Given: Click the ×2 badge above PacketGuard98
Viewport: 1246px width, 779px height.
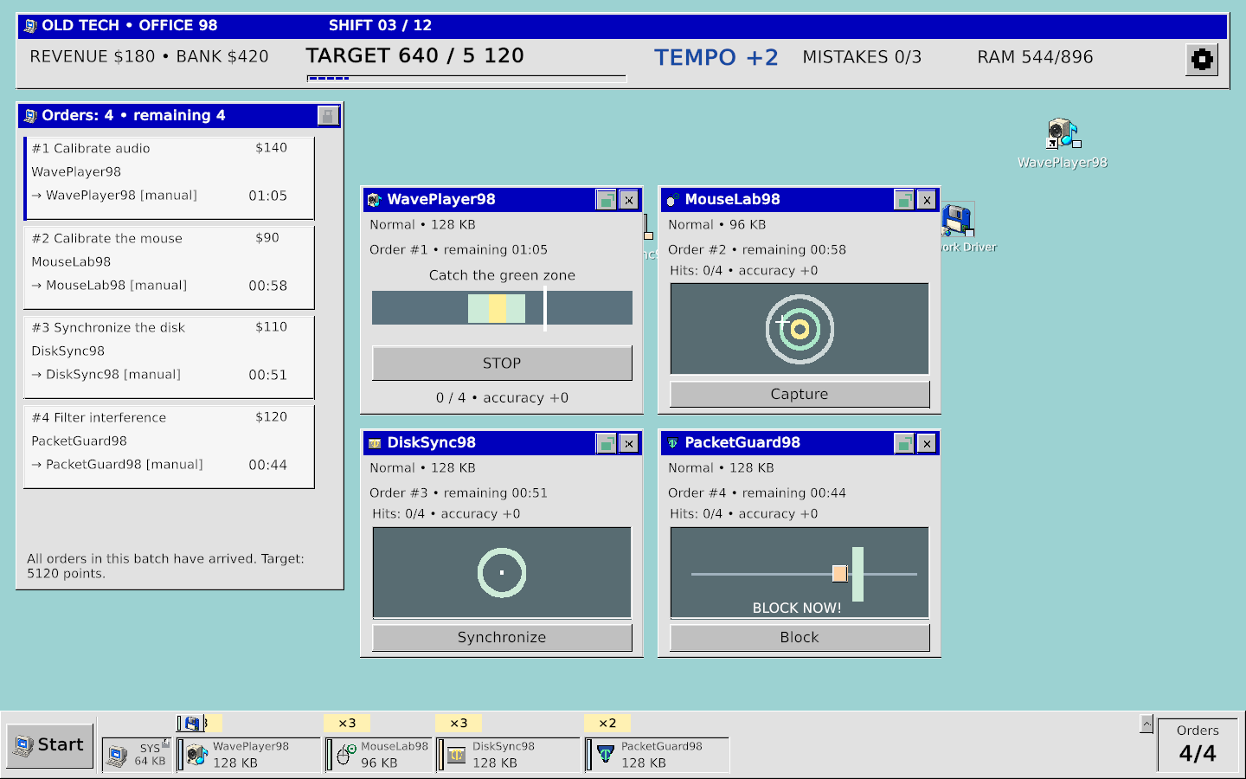Looking at the screenshot, I should [607, 723].
